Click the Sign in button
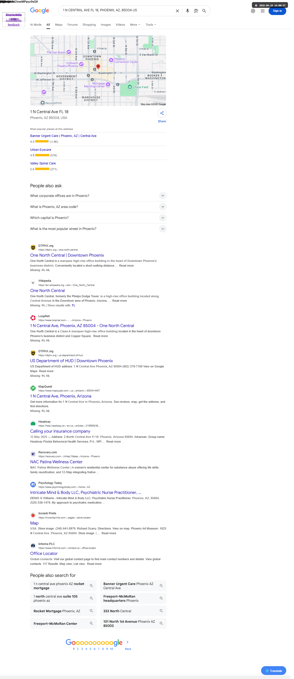294x679 pixels. point(280,11)
